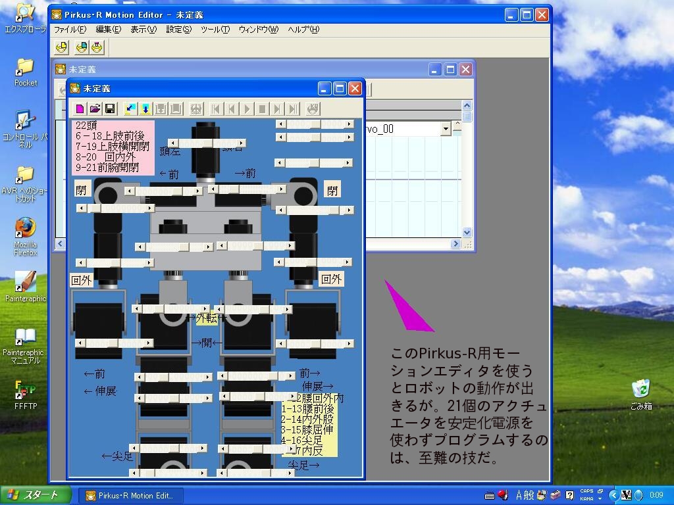This screenshot has width=674, height=505.
Task: Click the grayed down-arrow-into-tray toolbar icon
Action: (x=161, y=108)
